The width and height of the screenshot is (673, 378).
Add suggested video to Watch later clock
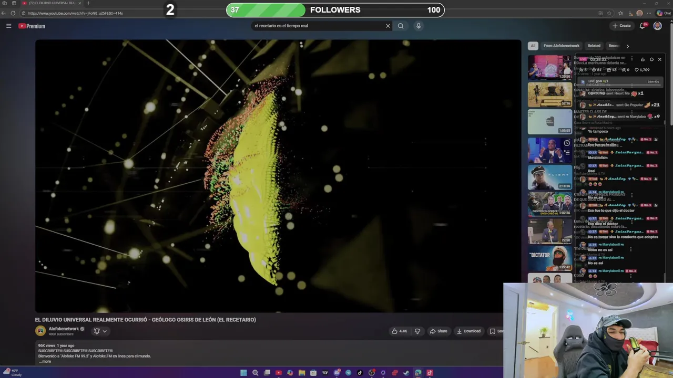[567, 143]
